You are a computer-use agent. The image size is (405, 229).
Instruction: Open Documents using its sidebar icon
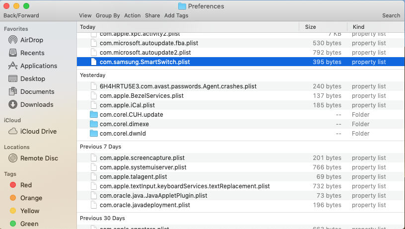coord(12,91)
